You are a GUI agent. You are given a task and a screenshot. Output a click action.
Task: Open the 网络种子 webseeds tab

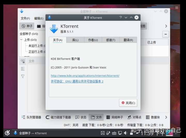tap(115, 117)
